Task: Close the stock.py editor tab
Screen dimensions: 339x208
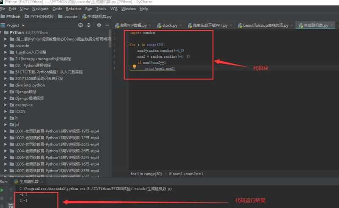Action: click(180, 25)
